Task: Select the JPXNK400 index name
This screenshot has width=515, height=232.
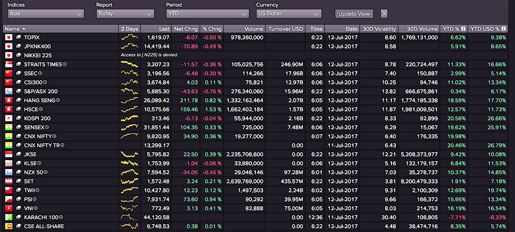Action: (x=37, y=46)
